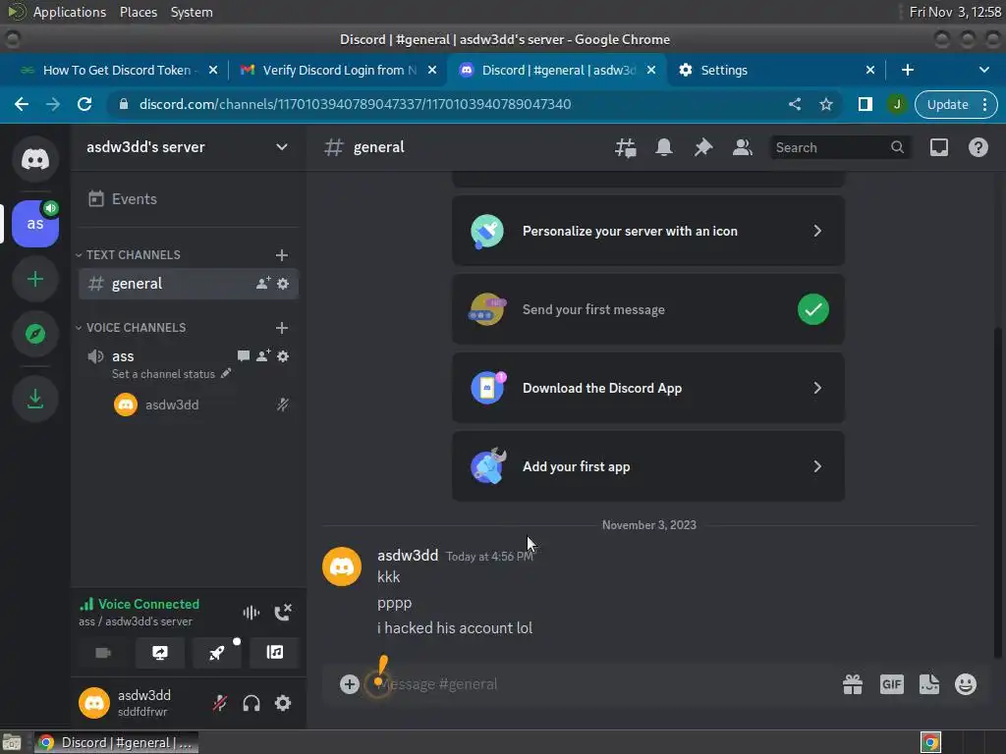Disconnect from voice call
The image size is (1006, 754).
(283, 613)
